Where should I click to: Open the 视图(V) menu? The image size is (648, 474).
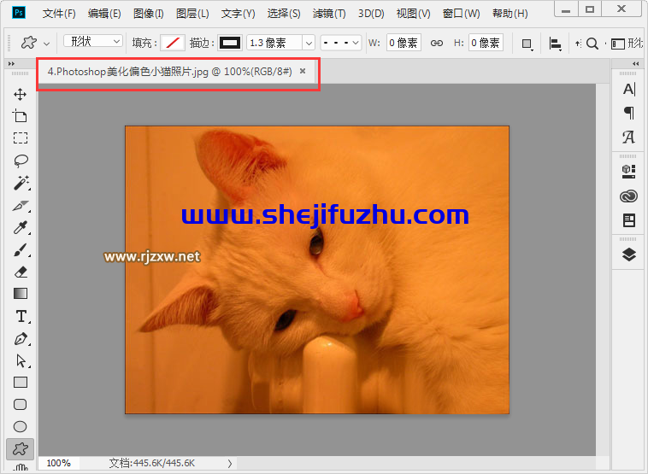[x=413, y=14]
